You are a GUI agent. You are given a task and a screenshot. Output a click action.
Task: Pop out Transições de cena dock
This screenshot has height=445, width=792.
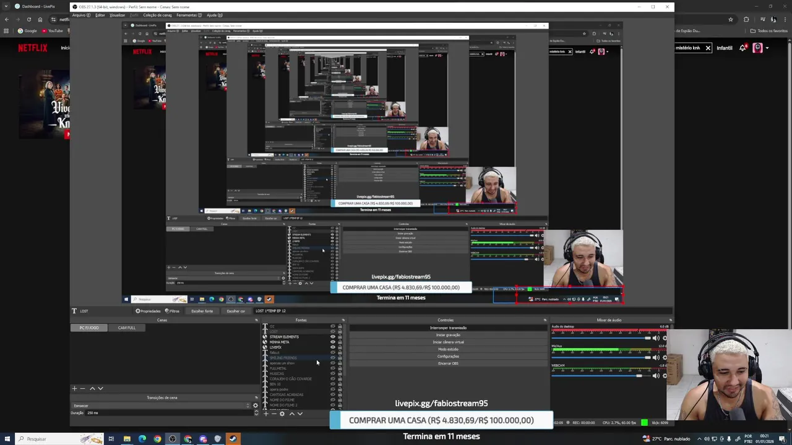(256, 397)
